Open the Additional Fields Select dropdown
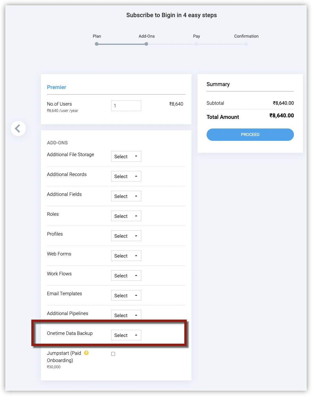Image resolution: width=312 pixels, height=396 pixels. (126, 196)
